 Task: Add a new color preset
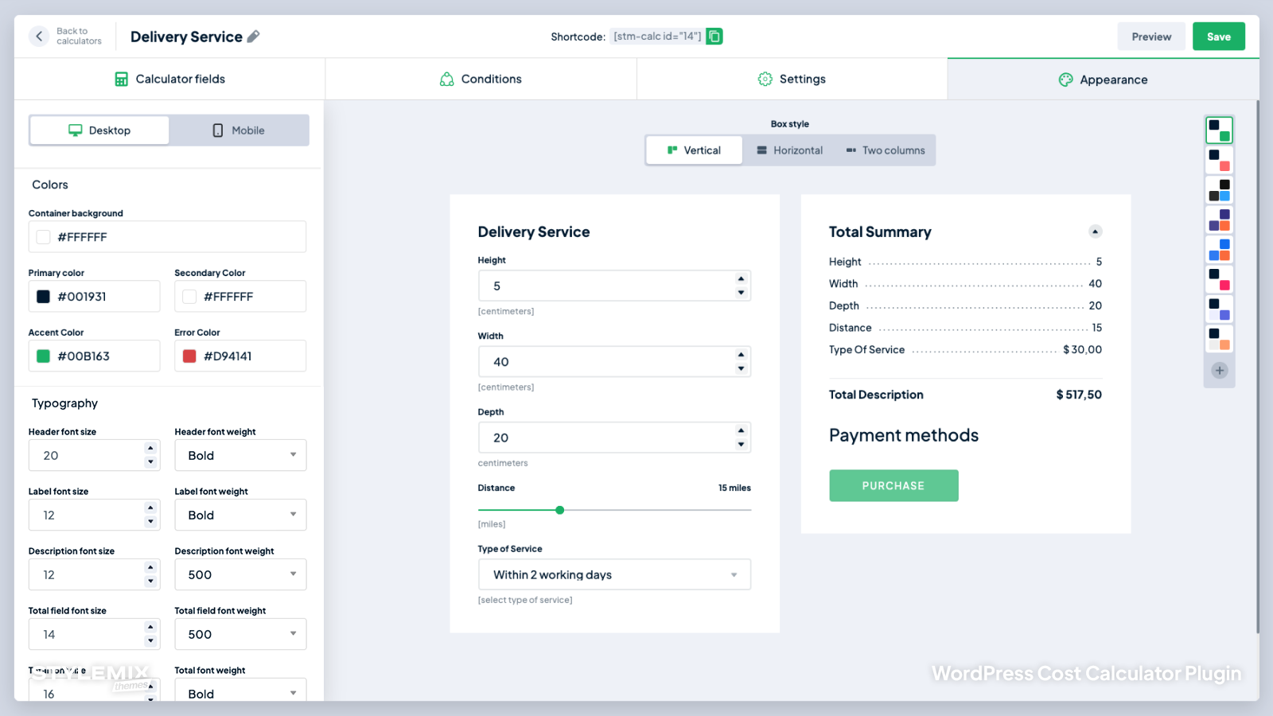1219,371
